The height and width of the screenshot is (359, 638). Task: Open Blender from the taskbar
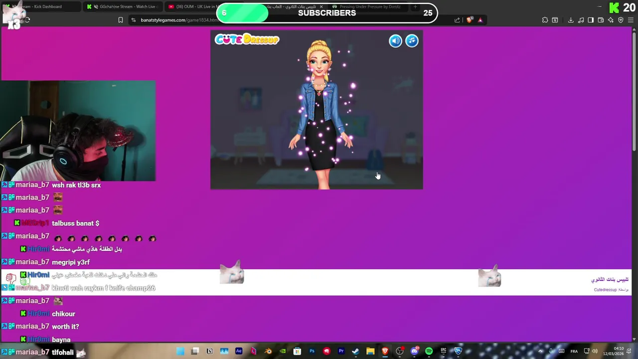coord(268,351)
